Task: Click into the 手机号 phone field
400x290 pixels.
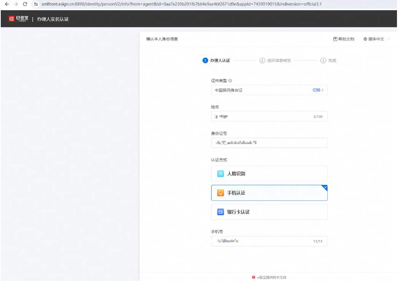Action: tap(269, 241)
